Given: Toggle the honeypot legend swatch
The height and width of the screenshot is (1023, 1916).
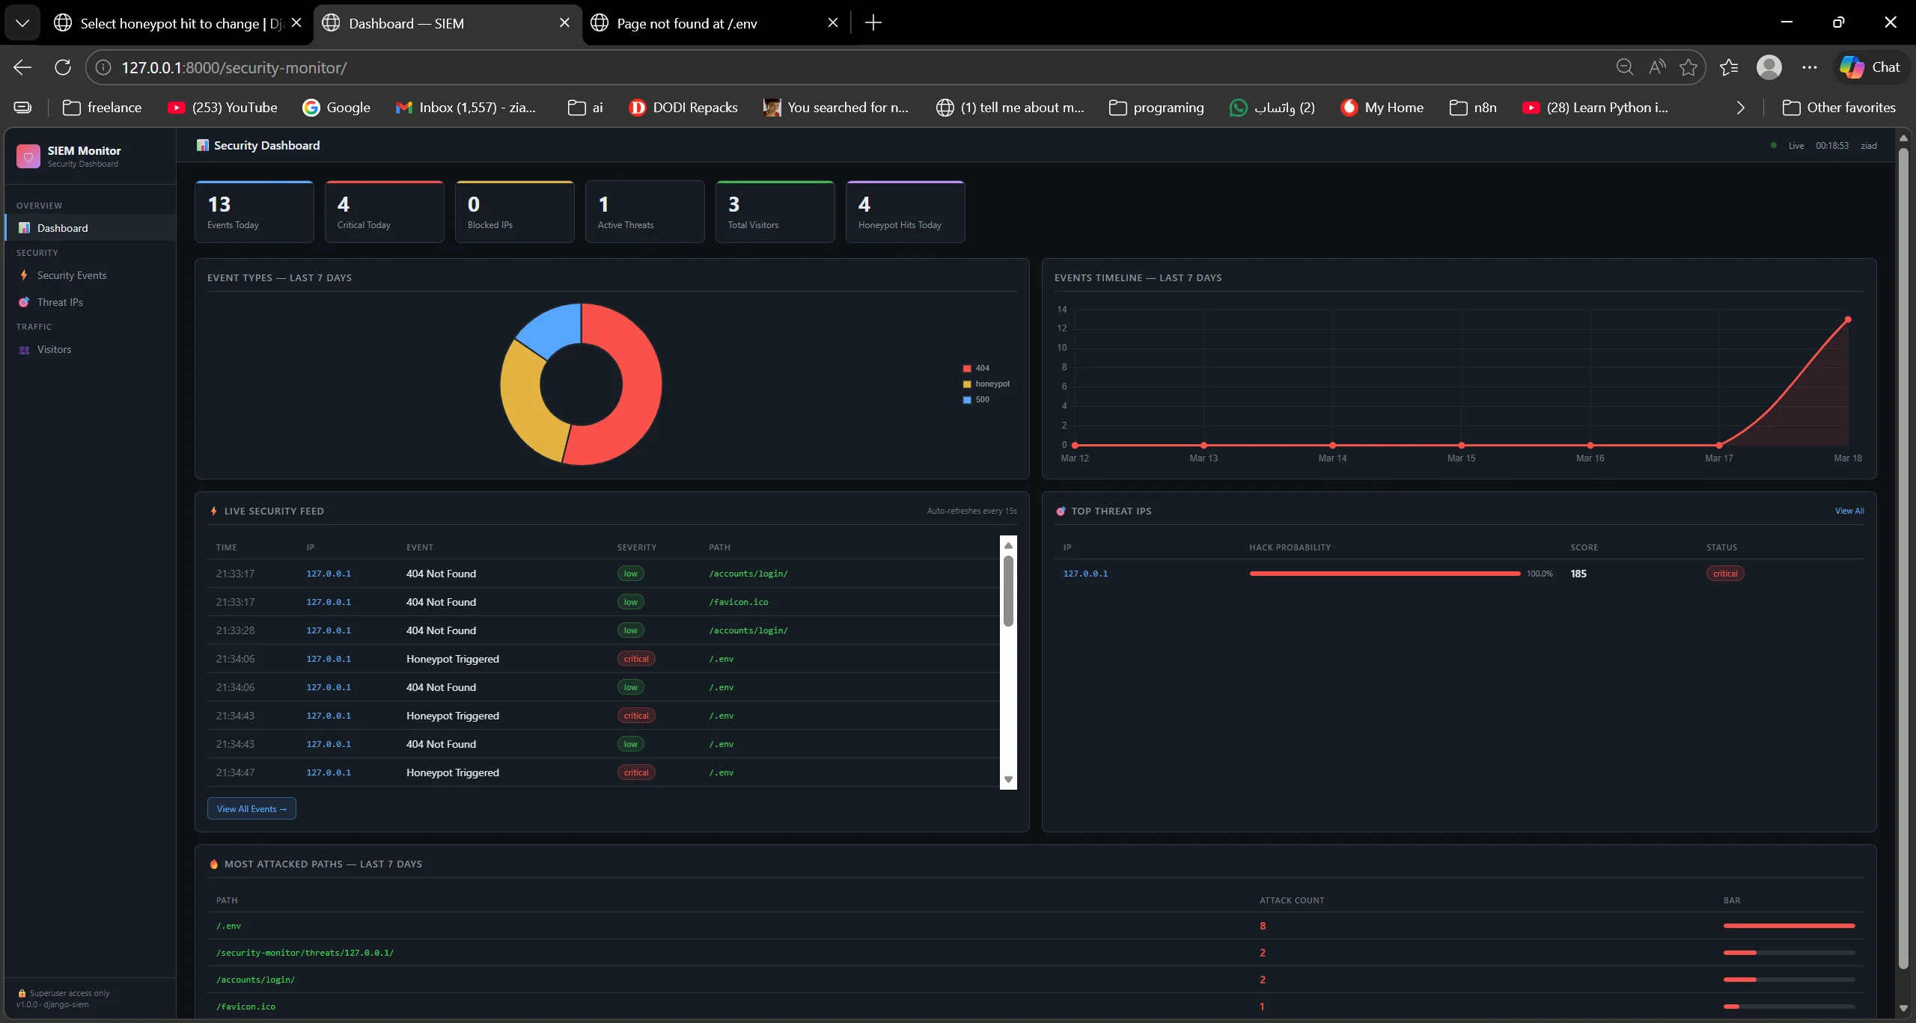Looking at the screenshot, I should 967,384.
